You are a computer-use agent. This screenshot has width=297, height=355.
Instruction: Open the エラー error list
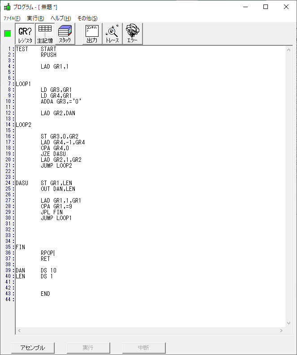[x=133, y=34]
